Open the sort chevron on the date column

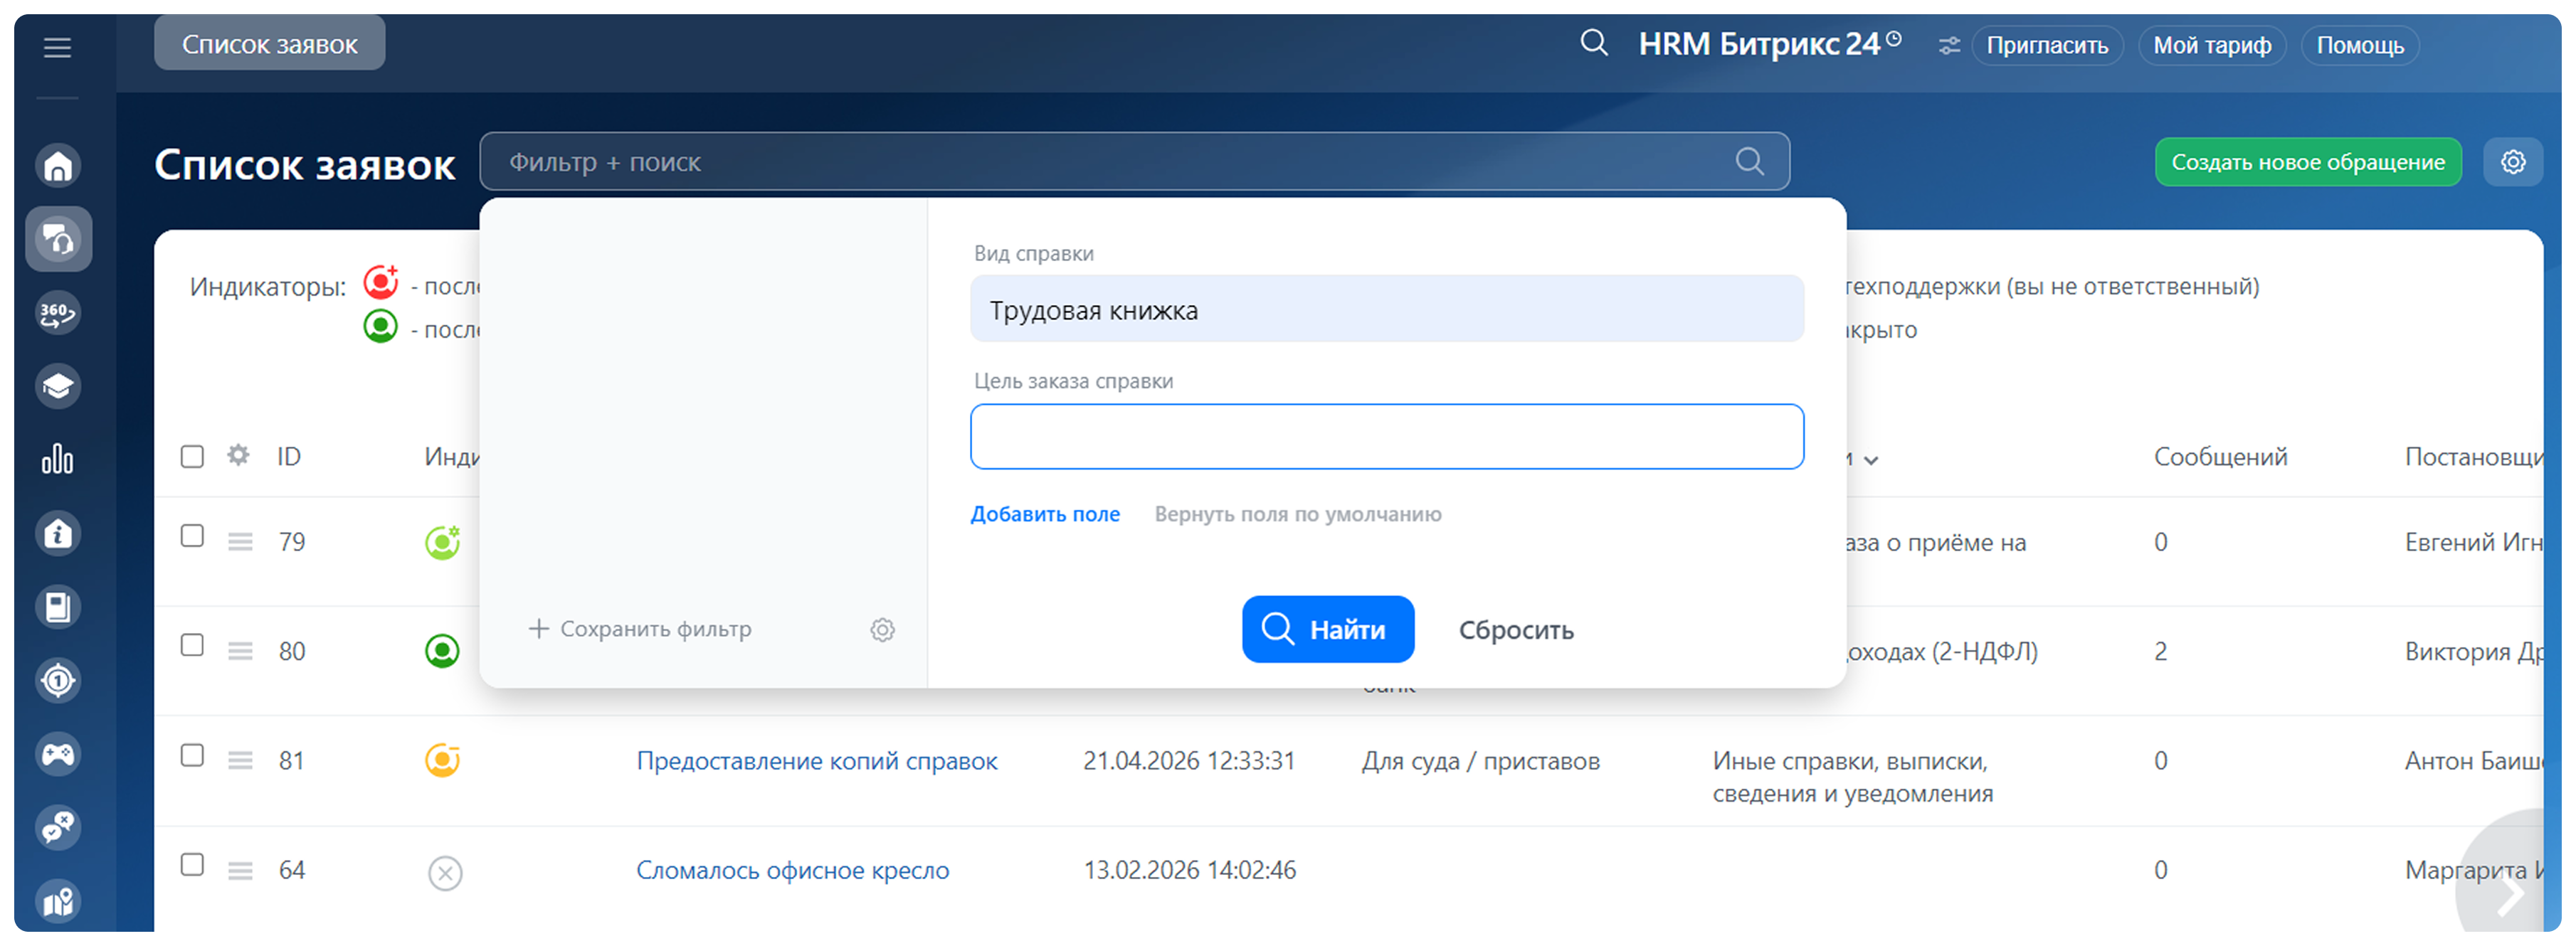click(x=1873, y=459)
